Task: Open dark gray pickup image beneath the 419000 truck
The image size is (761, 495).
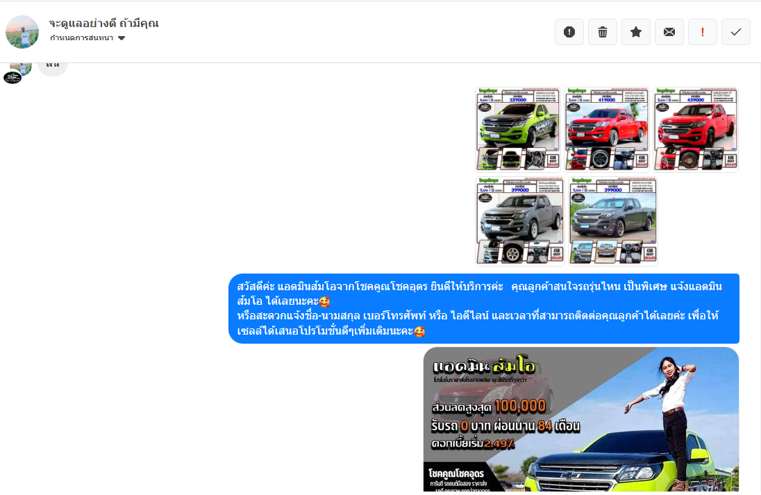Action: 613,221
